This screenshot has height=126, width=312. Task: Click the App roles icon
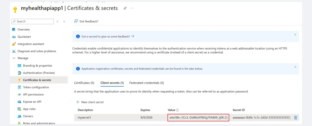(x=19, y=109)
